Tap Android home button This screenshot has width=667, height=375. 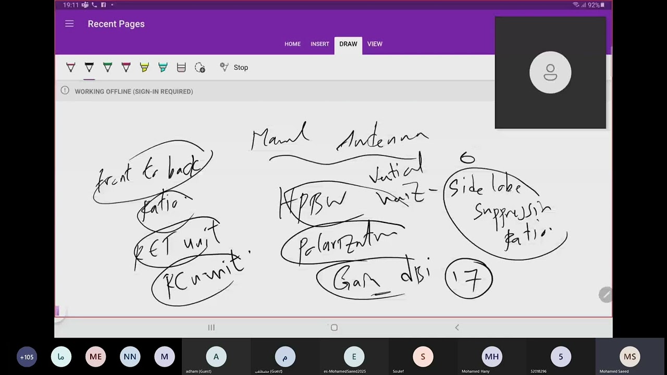(x=334, y=327)
